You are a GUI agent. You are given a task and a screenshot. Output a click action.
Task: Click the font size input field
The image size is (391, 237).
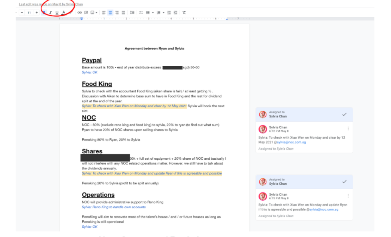pos(29,13)
